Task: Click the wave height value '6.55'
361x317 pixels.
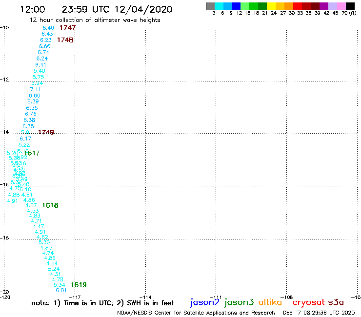Action: (32, 108)
